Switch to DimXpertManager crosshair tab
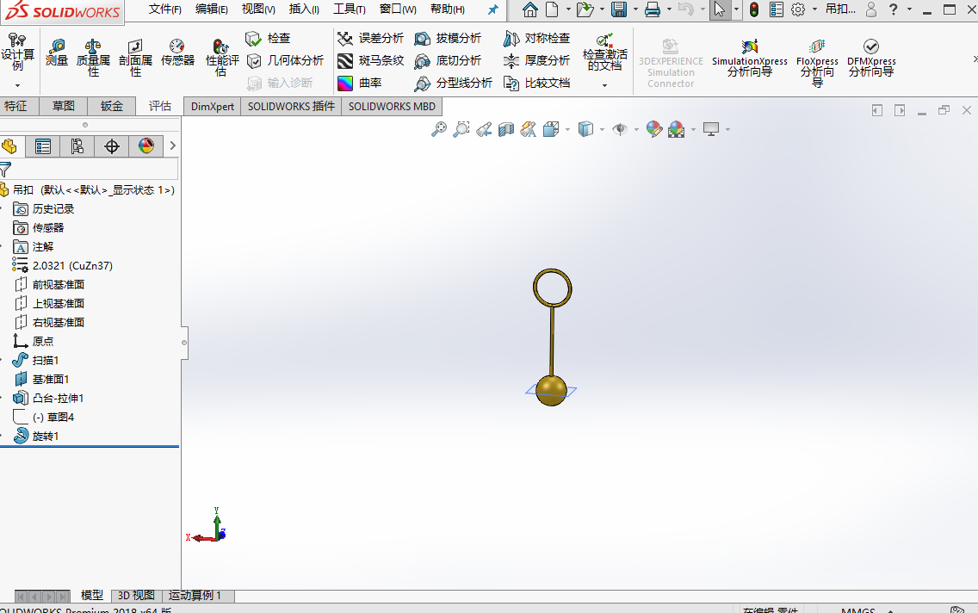The image size is (978, 613). tap(112, 146)
